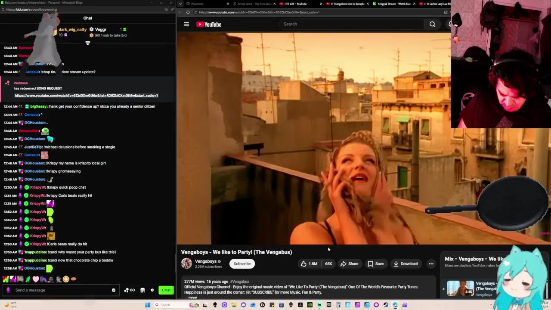Click the #Vengabus hashtag link
Screen dimensions: 551x310
pos(239,282)
